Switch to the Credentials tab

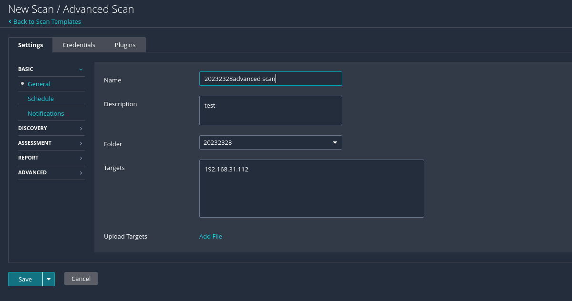79,45
